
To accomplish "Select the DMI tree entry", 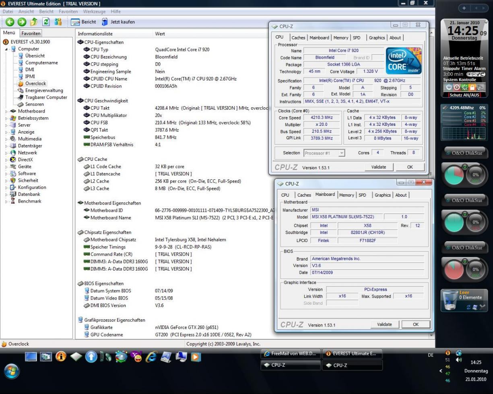I will (x=26, y=70).
